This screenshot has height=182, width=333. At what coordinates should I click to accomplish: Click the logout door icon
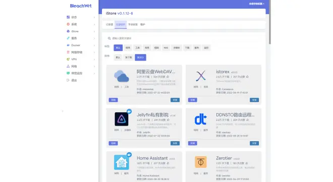coord(68,80)
